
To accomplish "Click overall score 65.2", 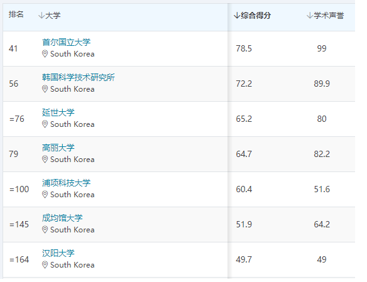I will point(244,119).
